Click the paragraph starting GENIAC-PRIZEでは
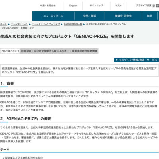Screen dimensions: 159x159 click(79, 138)
